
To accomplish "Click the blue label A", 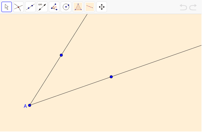I will (x=25, y=106).
